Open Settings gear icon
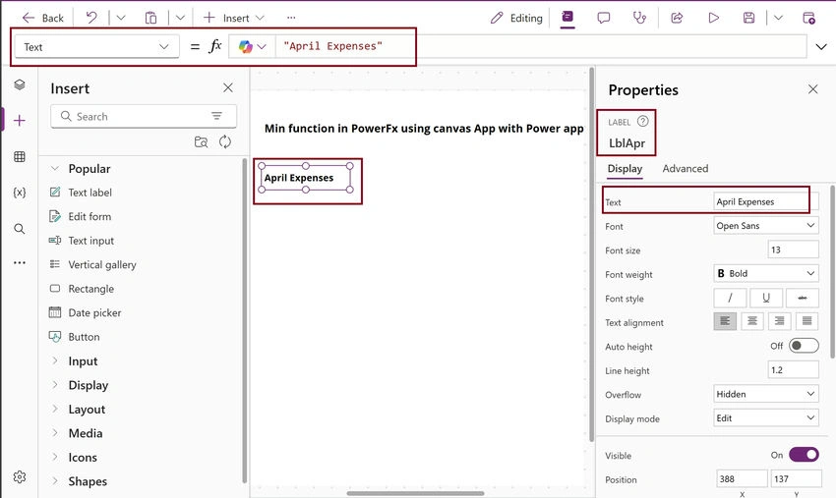Screen dimensions: 836x498 [20, 477]
